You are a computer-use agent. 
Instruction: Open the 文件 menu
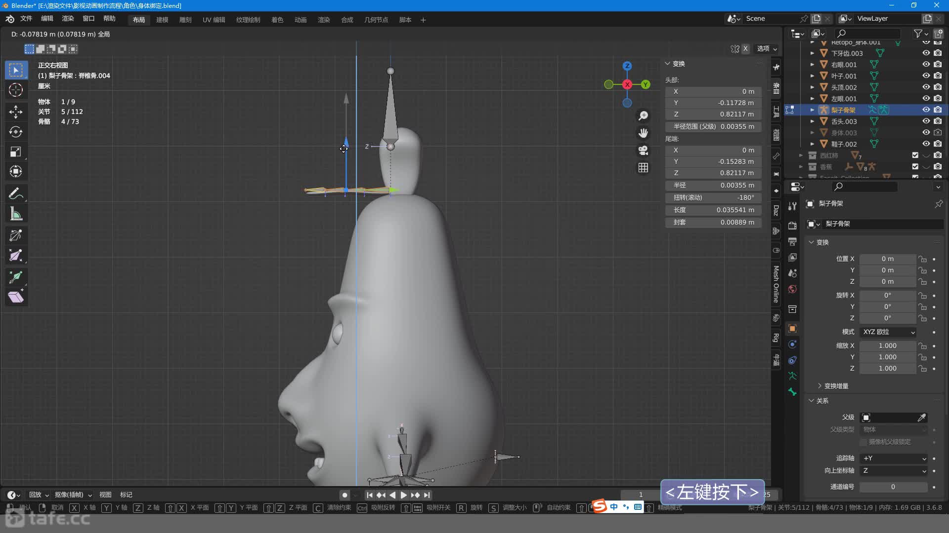26,19
